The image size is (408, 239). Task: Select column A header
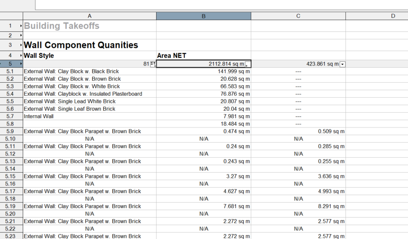tap(89, 16)
